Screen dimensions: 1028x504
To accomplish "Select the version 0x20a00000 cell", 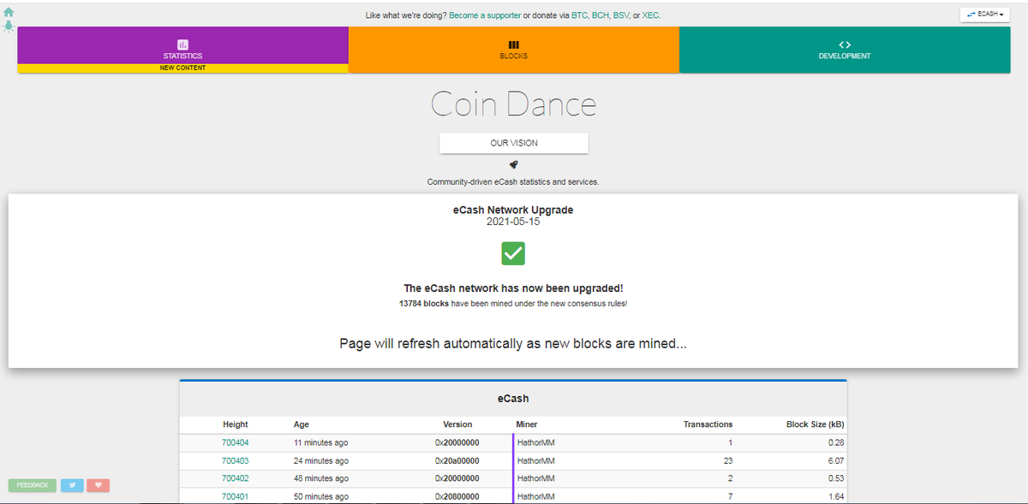I will [x=457, y=460].
